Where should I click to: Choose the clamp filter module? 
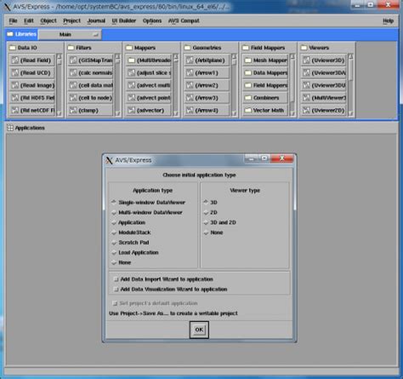click(x=90, y=110)
